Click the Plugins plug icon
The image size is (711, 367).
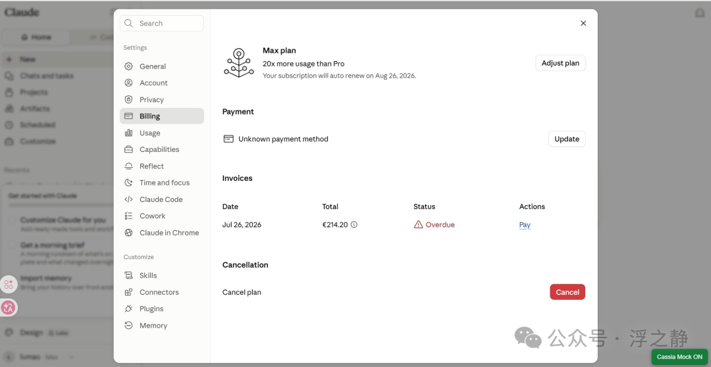(129, 309)
